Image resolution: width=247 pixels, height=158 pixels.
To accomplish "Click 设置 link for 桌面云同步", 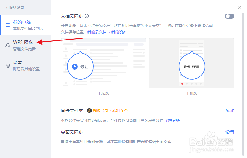I will click(x=230, y=132).
